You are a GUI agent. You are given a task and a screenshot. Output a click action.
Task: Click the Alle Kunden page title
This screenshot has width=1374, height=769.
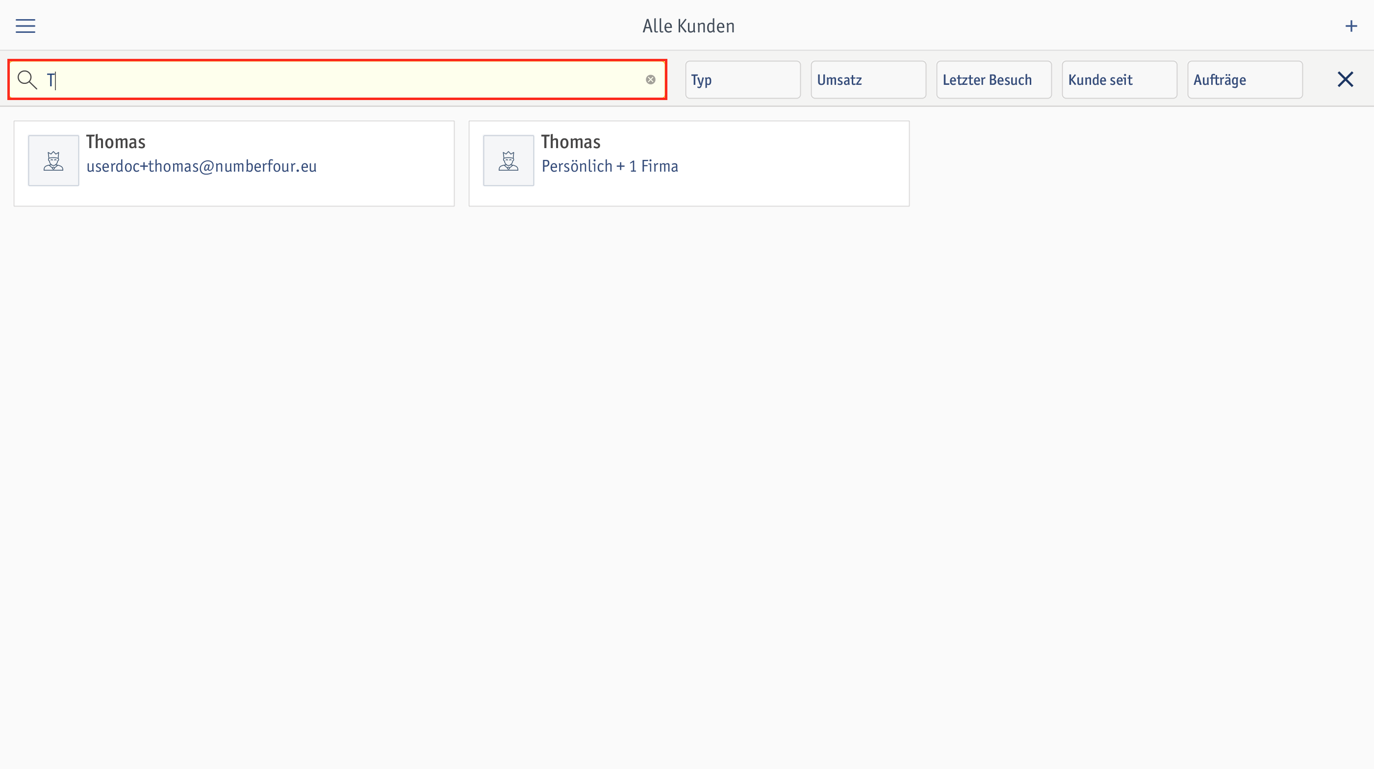tap(688, 26)
